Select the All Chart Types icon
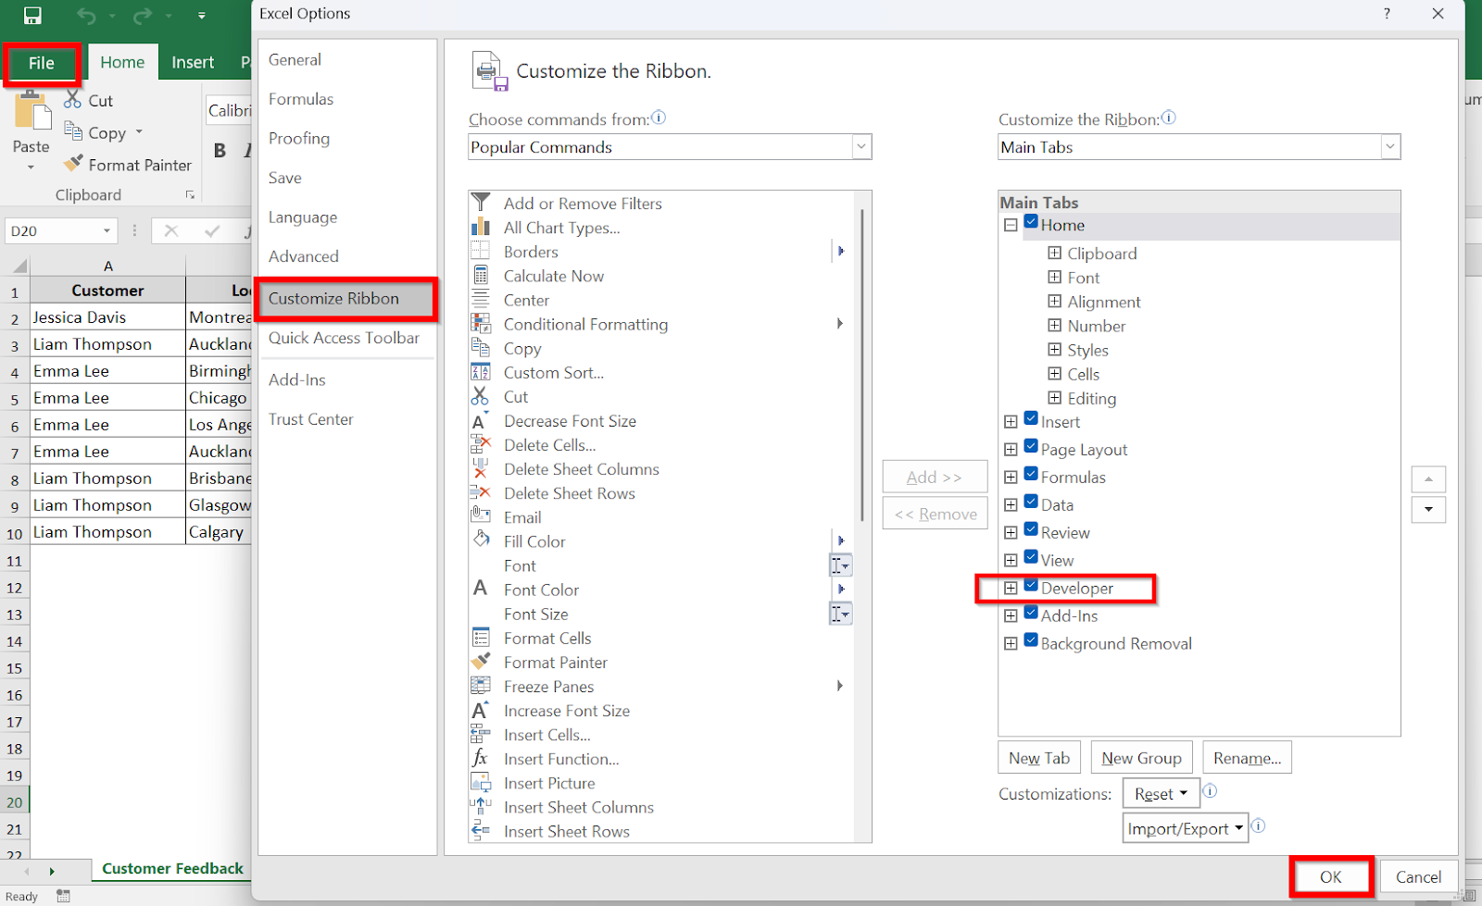Image resolution: width=1482 pixels, height=906 pixels. 481,227
